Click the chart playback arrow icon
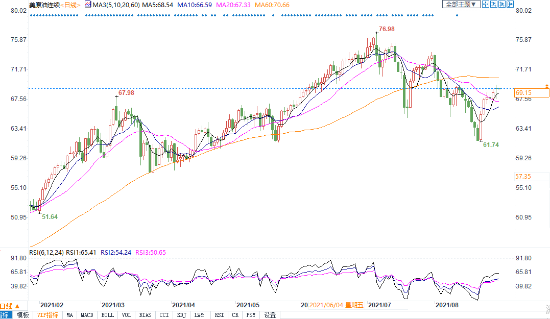 click(x=501, y=5)
